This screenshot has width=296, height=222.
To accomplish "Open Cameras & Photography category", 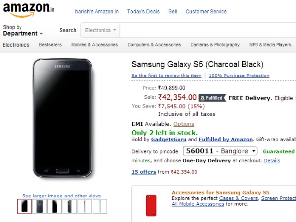I will (x=215, y=45).
